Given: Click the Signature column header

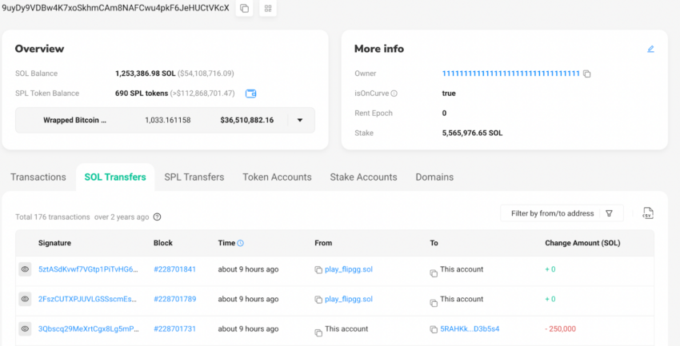Looking at the screenshot, I should 54,243.
